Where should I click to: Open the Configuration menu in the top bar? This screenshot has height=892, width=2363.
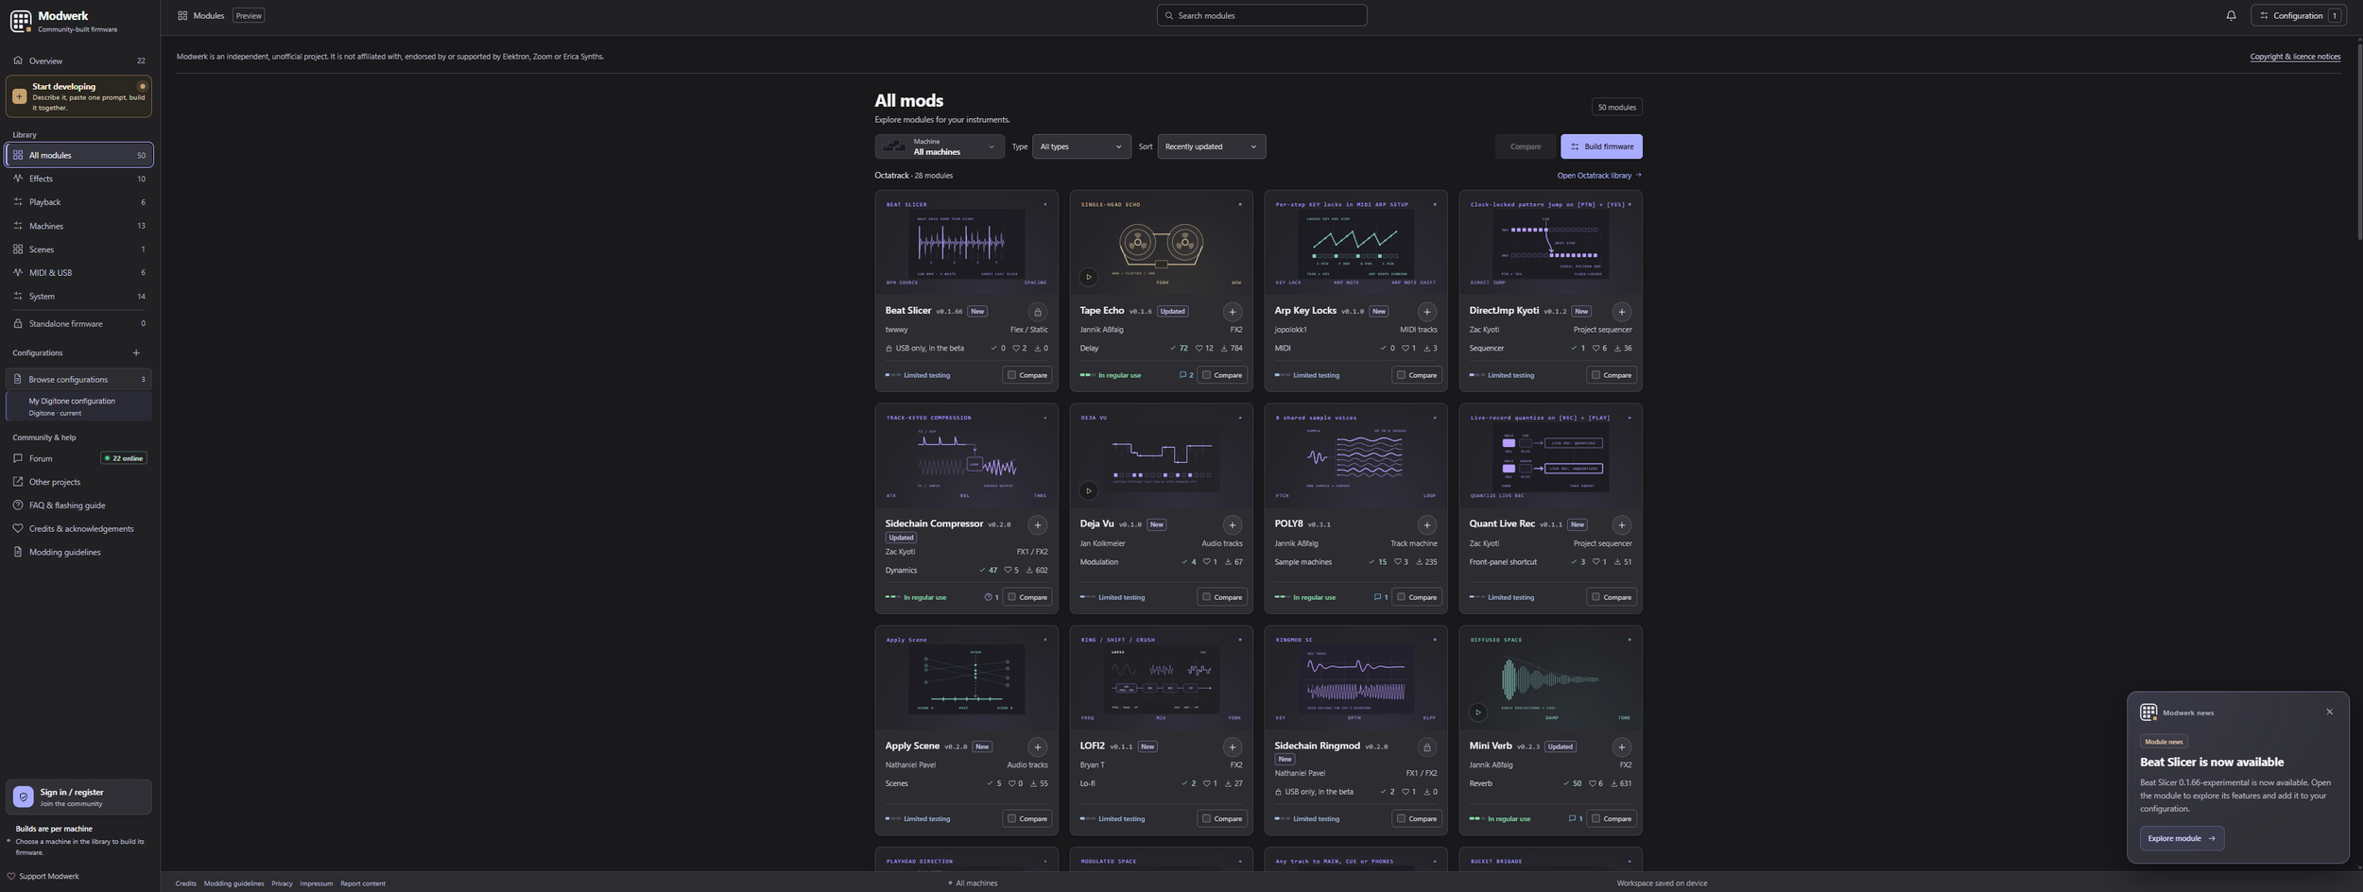pos(2298,15)
